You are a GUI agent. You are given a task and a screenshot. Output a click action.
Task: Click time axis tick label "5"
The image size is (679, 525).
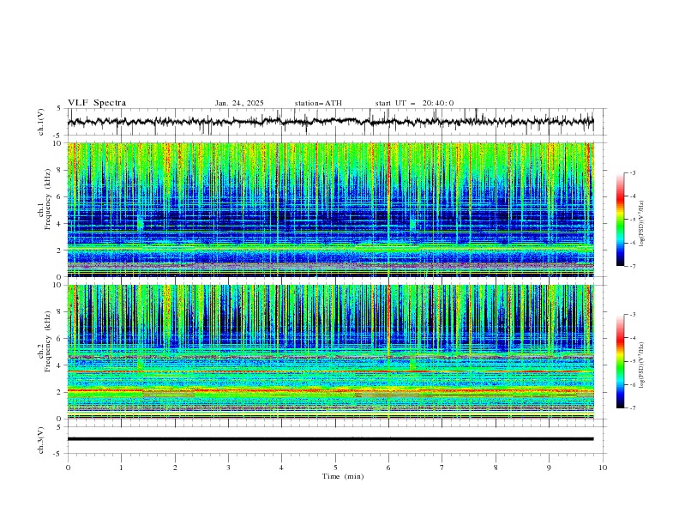[x=335, y=468]
